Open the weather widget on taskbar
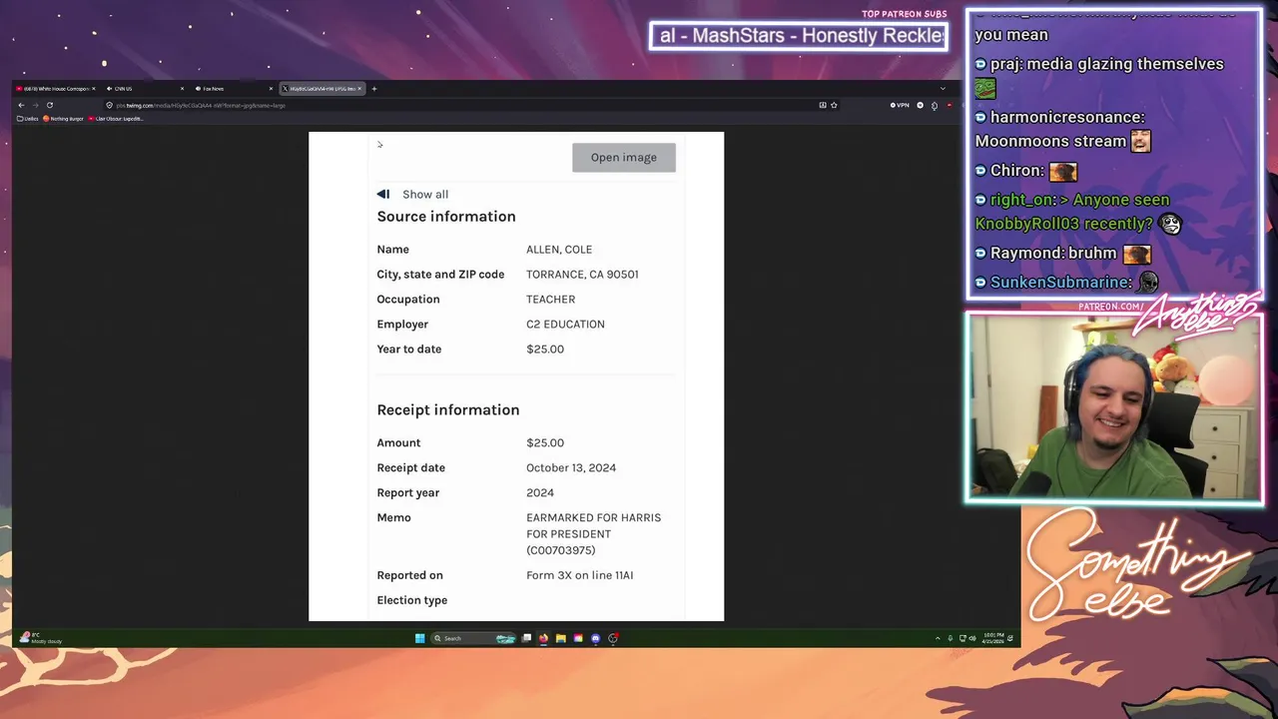Screen dimensions: 1278x719 pyautogui.click(x=40, y=638)
